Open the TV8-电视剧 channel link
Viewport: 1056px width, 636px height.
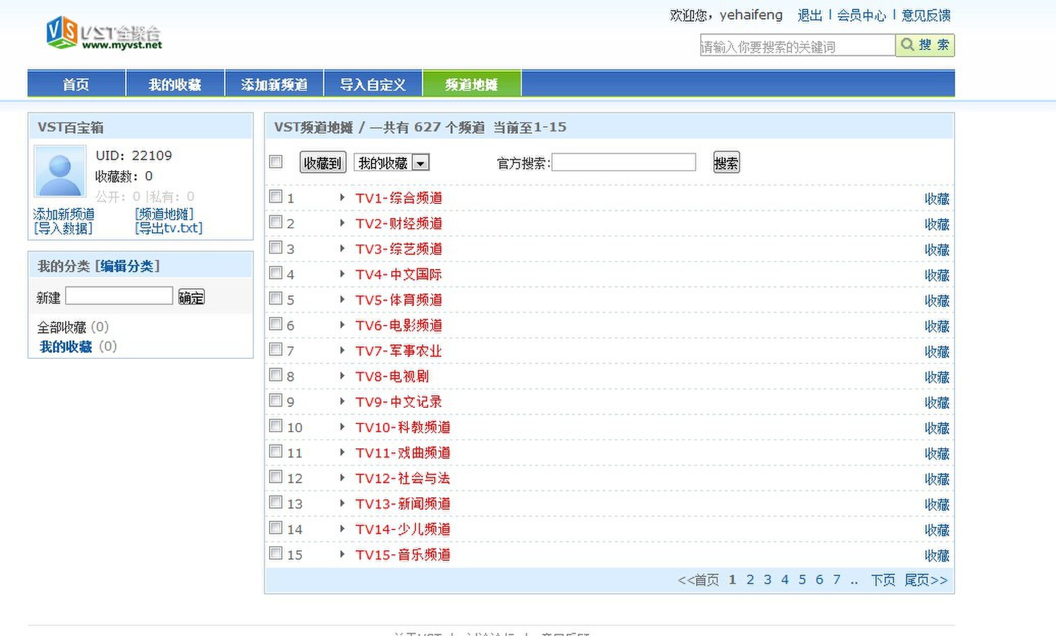pyautogui.click(x=392, y=376)
